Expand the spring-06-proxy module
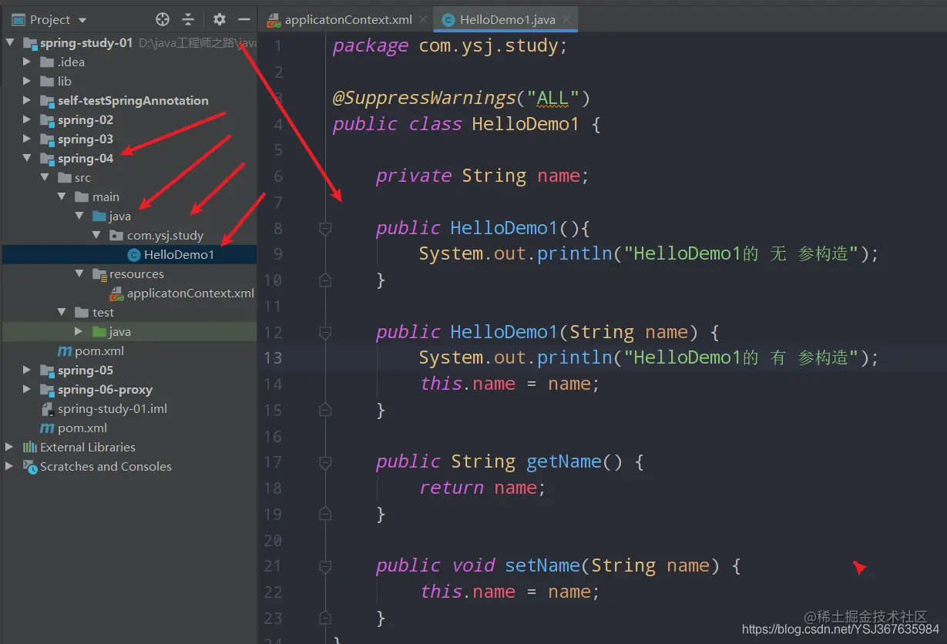The image size is (947, 644). click(27, 389)
